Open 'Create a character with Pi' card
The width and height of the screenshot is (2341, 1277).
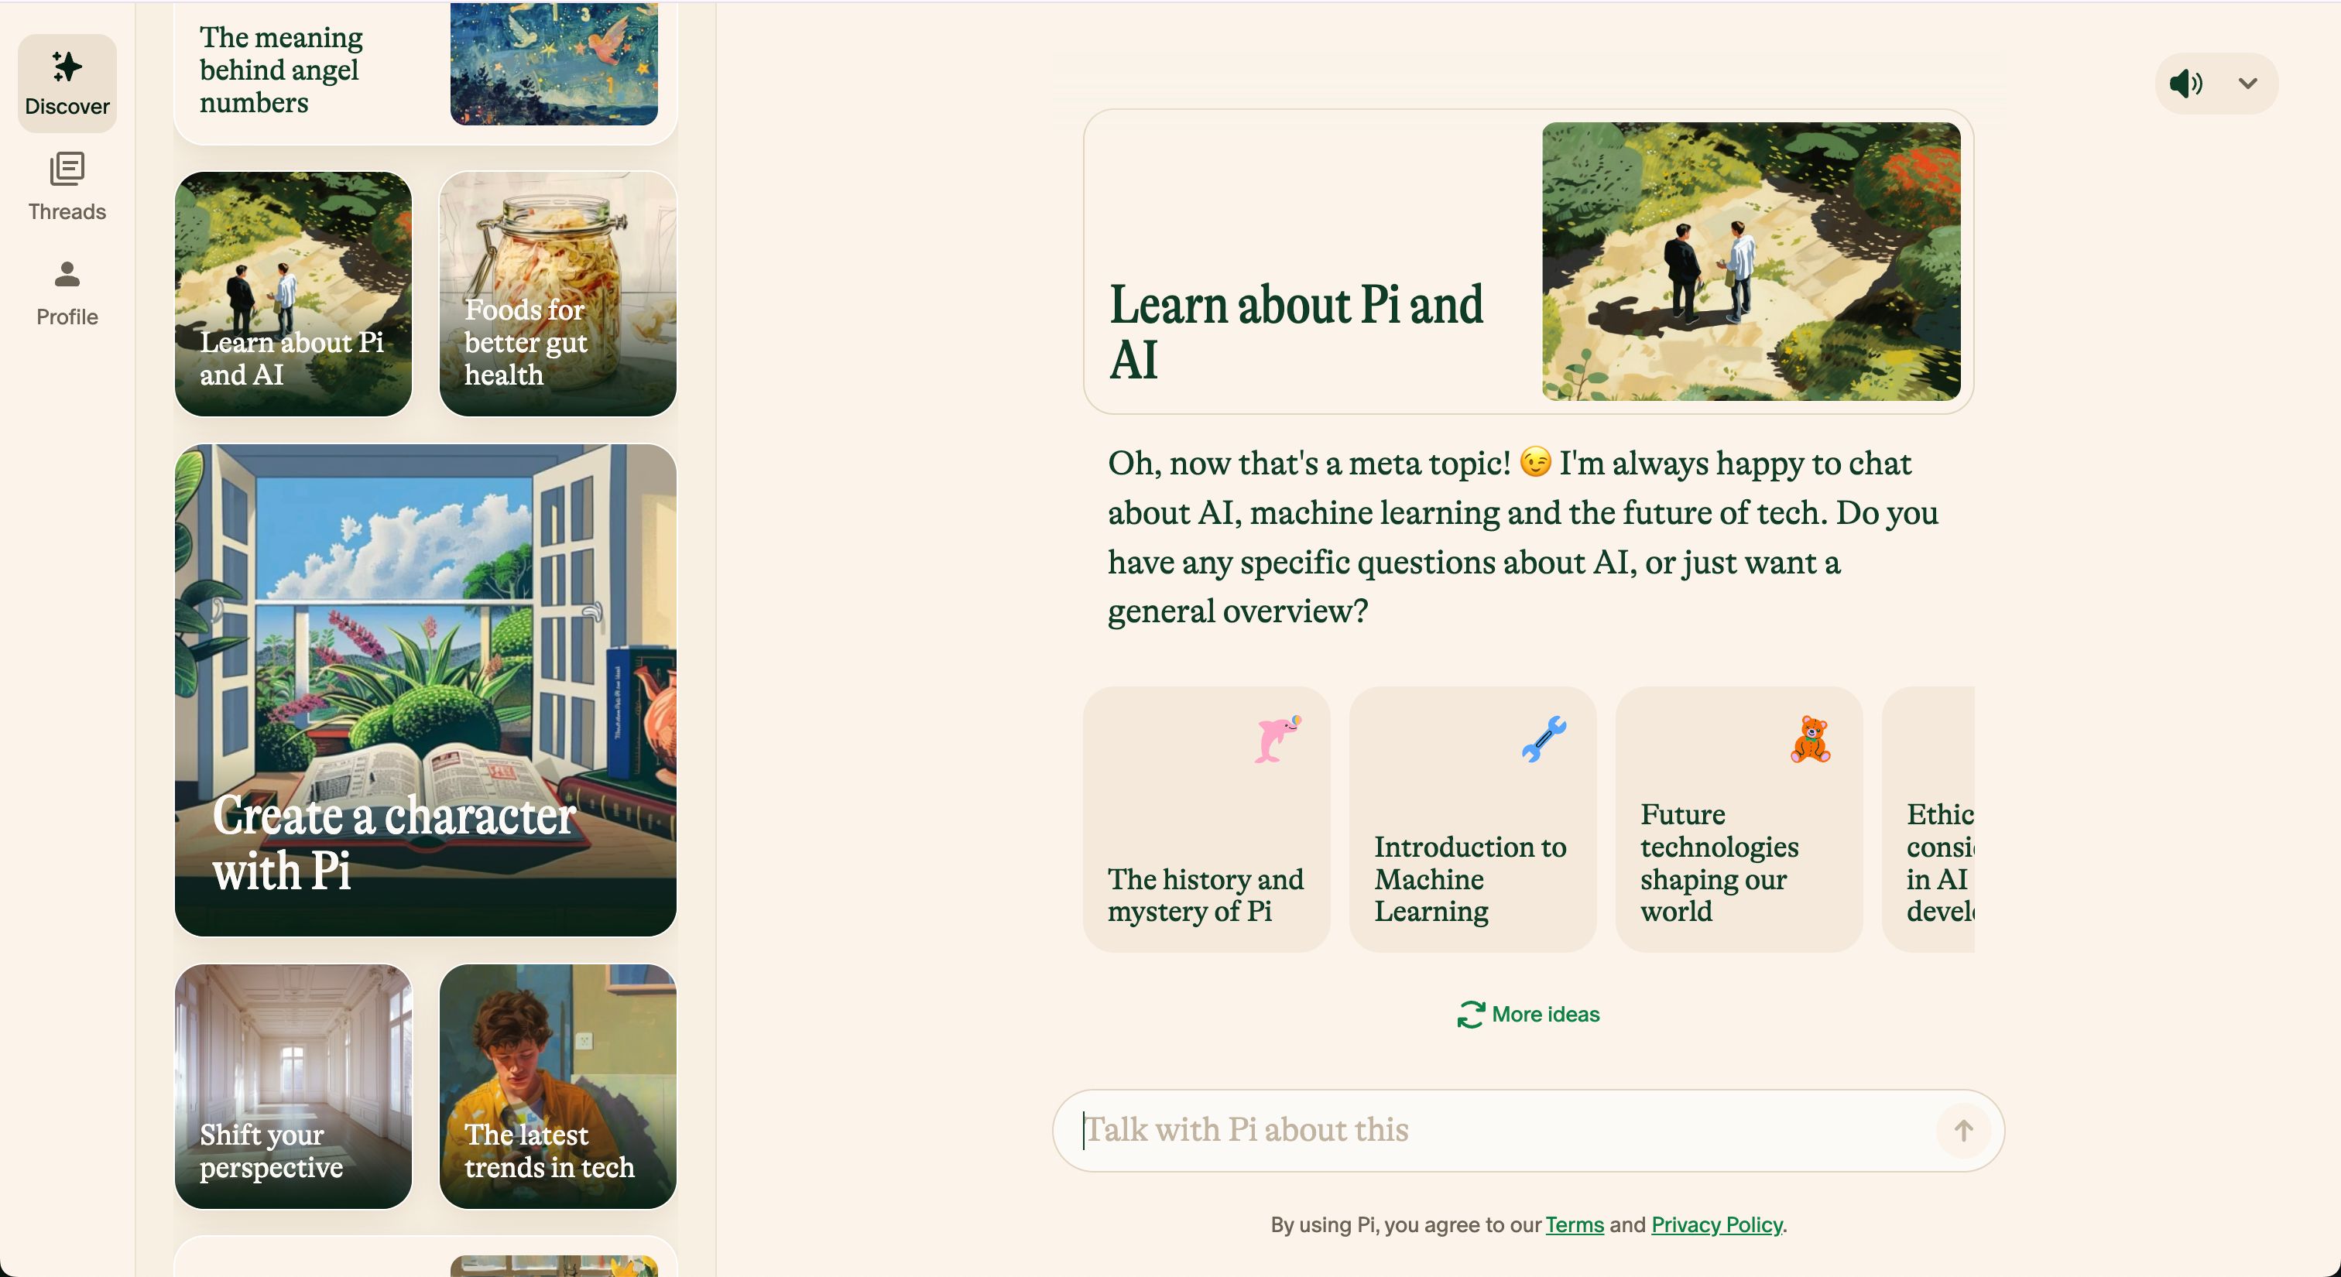[x=425, y=690]
